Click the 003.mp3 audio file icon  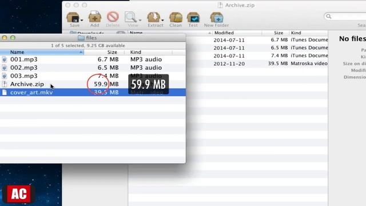(x=4, y=76)
